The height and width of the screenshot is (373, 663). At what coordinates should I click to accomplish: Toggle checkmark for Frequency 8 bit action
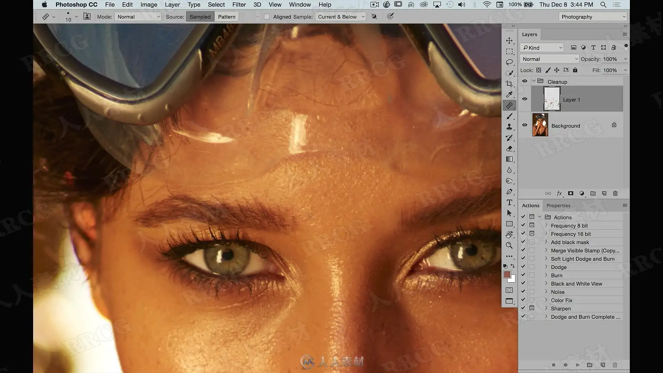(523, 225)
